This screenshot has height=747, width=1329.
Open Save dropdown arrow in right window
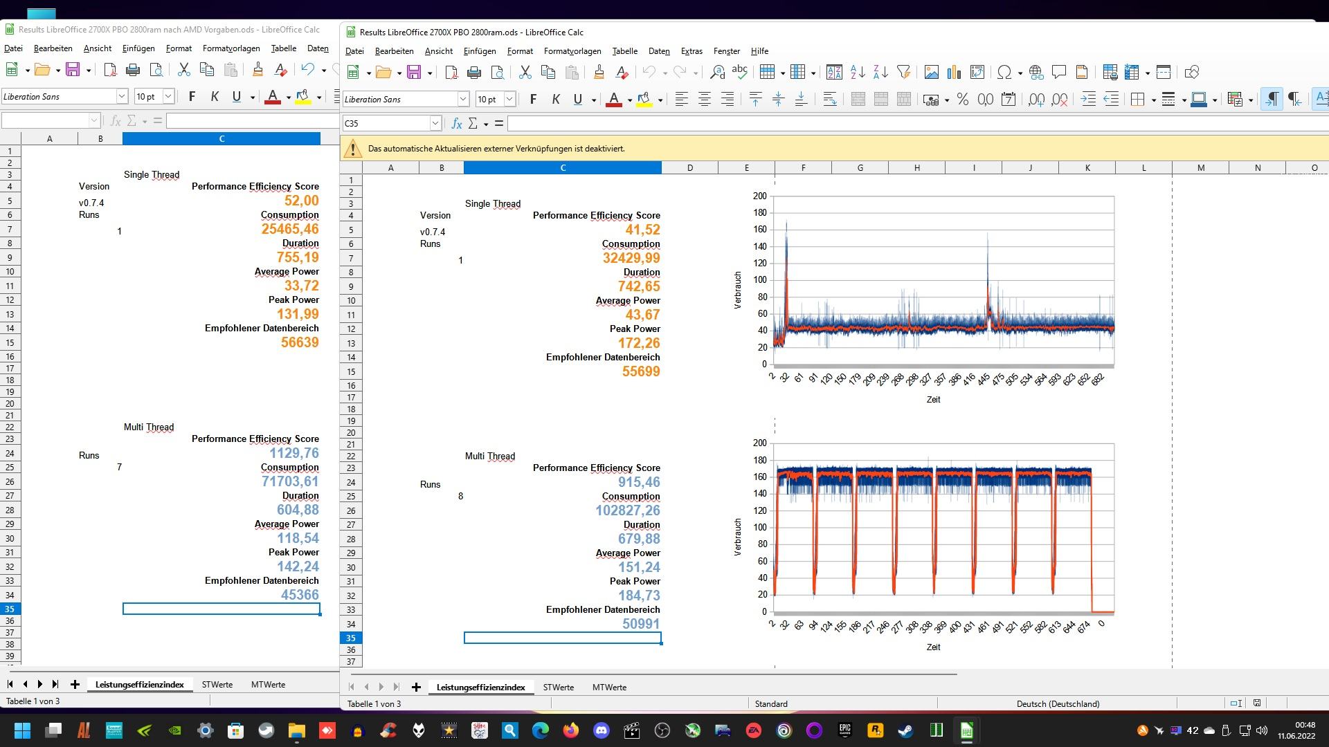pyautogui.click(x=429, y=73)
